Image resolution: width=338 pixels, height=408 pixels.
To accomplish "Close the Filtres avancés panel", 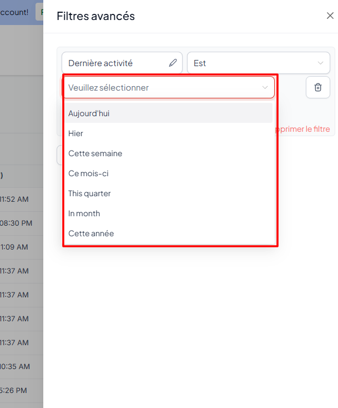I will tap(330, 16).
